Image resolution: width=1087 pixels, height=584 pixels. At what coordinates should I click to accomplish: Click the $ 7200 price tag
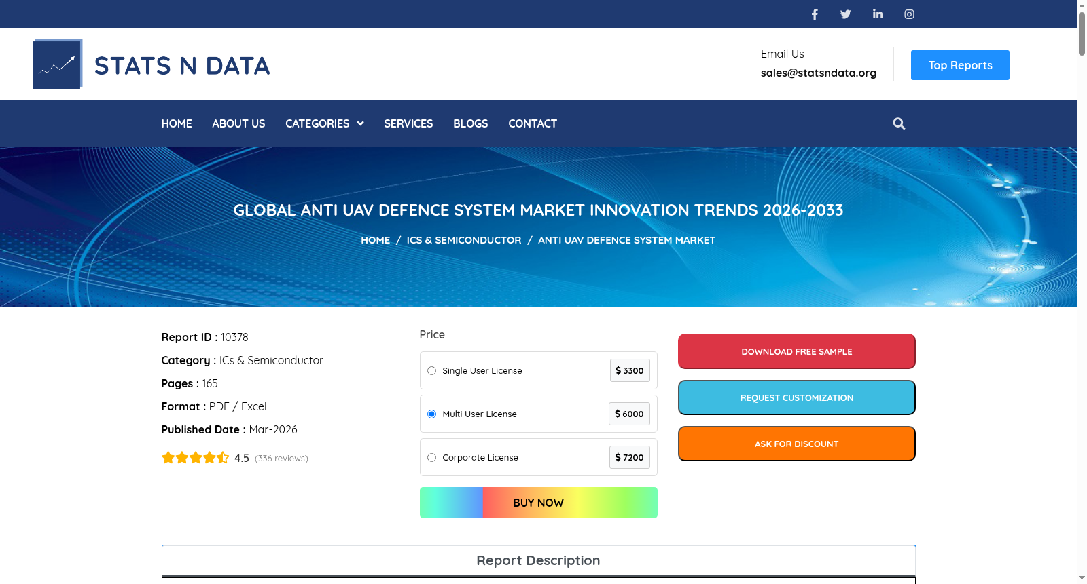click(630, 457)
